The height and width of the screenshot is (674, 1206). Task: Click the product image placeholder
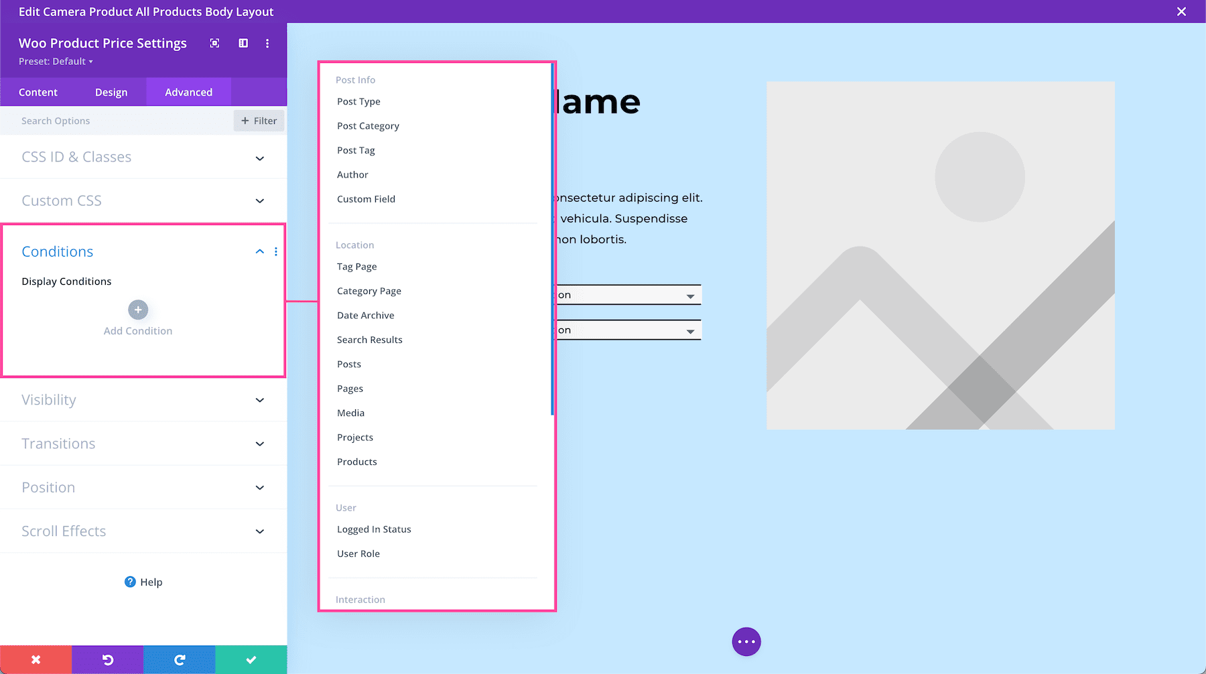click(941, 255)
